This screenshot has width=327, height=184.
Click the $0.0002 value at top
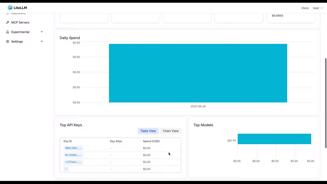(x=277, y=16)
